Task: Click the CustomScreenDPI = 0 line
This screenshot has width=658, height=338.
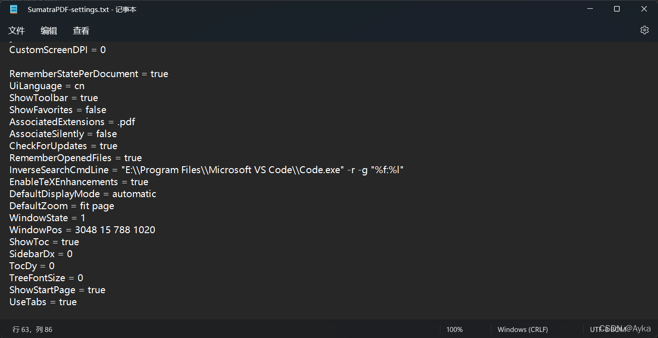Action: point(58,50)
